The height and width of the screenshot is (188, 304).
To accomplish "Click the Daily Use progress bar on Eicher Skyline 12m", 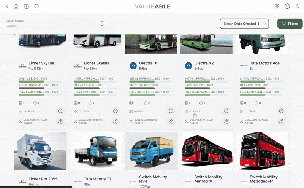I will click(40, 81).
